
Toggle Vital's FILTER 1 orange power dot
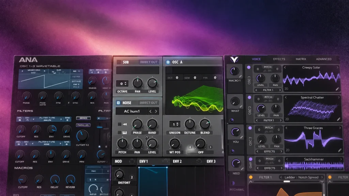pyautogui.click(x=251, y=177)
